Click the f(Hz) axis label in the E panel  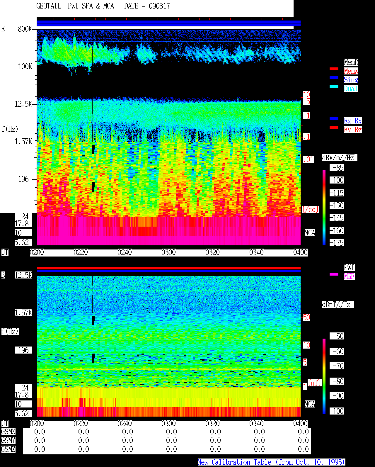click(10, 129)
